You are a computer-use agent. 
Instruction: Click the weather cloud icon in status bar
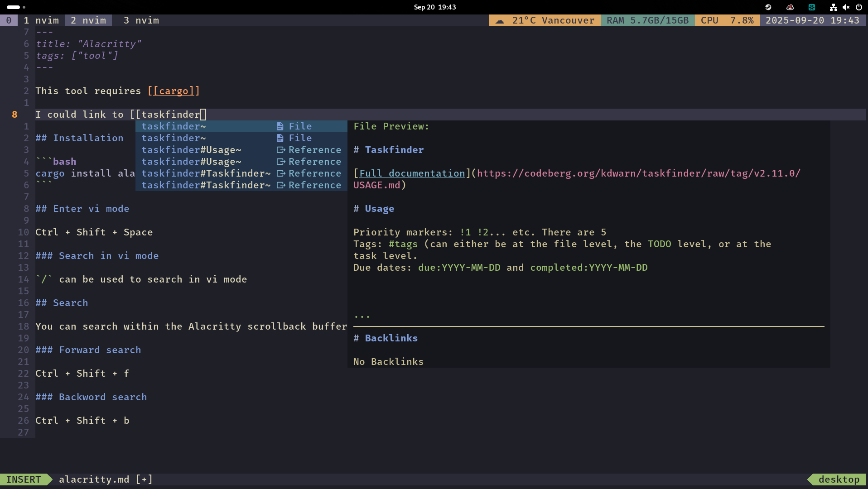click(500, 21)
